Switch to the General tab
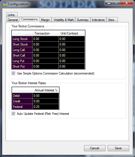This screenshot has width=135, height=157. click(x=13, y=20)
